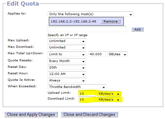This screenshot has height=119, width=165.
Task: Open the Applies to host dropdown
Action: (90, 14)
